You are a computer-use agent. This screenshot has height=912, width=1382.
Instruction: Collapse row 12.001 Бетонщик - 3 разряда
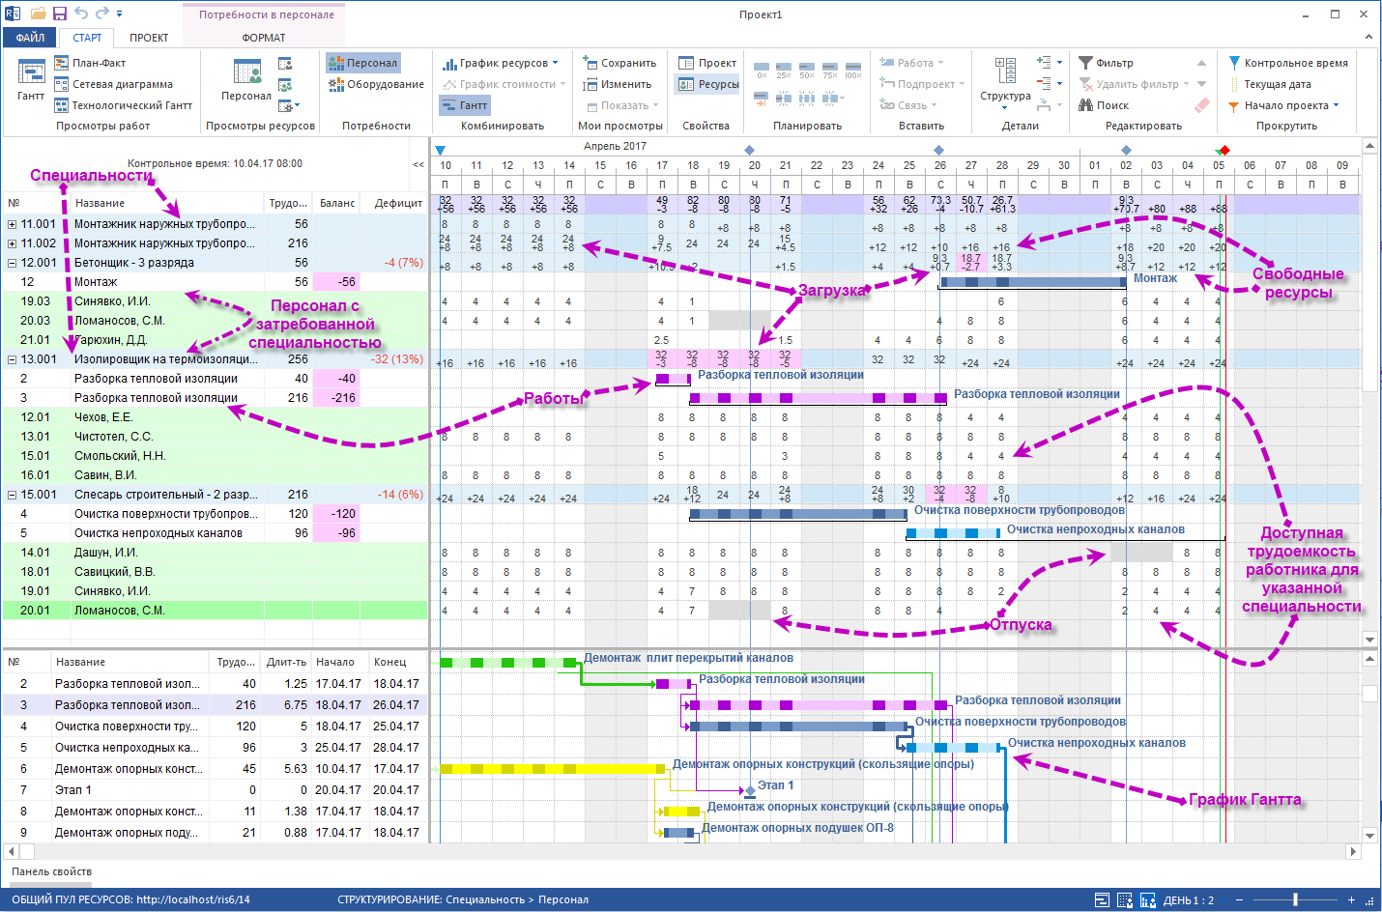(x=13, y=263)
